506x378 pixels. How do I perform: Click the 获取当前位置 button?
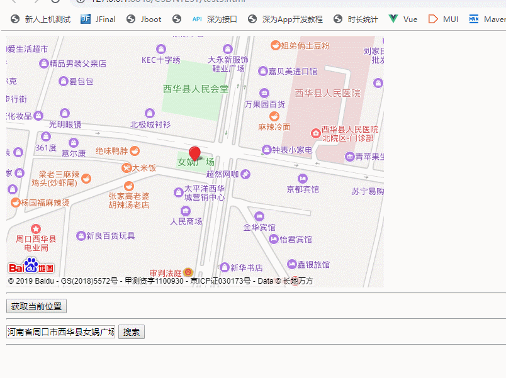pyautogui.click(x=37, y=306)
